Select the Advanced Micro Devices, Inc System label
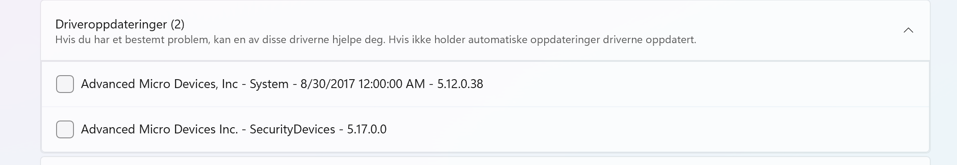Screen dimensions: 957x165 click(282, 84)
